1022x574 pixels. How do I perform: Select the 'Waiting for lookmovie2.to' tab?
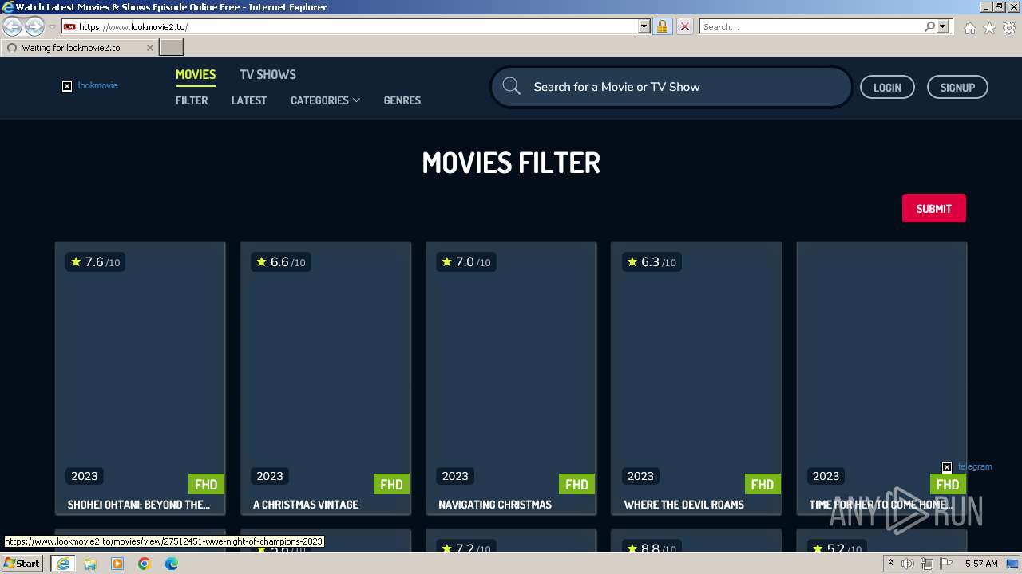(78, 48)
